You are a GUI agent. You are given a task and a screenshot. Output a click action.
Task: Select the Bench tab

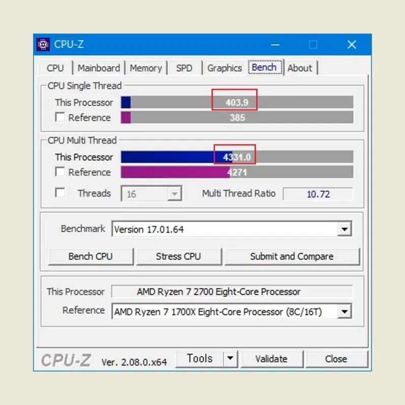pyautogui.click(x=264, y=68)
